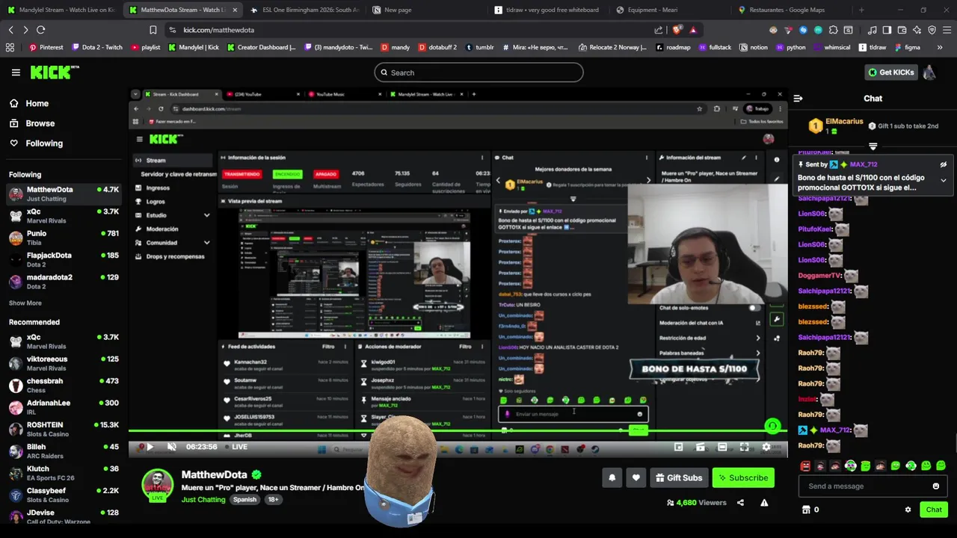Open the browser extensions puzzle icon
The image size is (957, 538).
click(x=833, y=30)
